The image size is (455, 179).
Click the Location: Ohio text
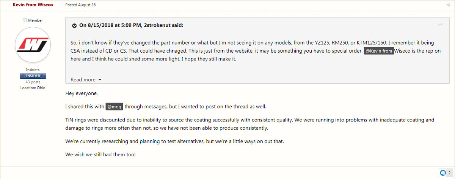(33, 88)
